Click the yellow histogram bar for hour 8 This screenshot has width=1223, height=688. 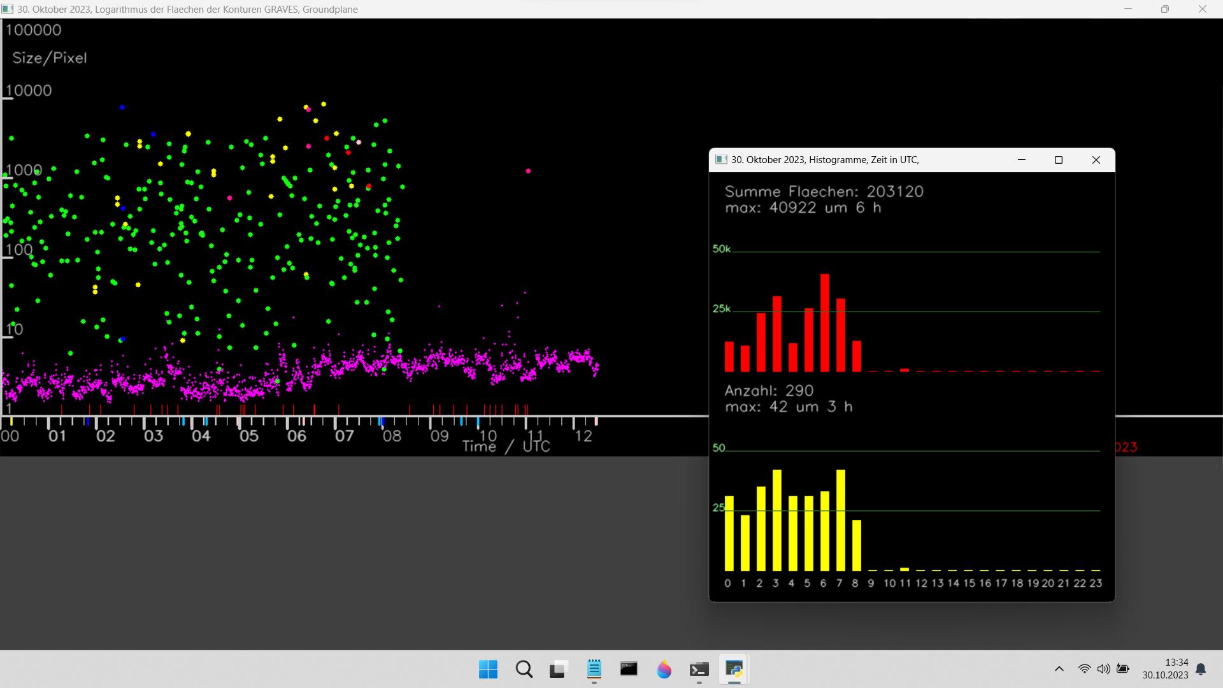(857, 545)
